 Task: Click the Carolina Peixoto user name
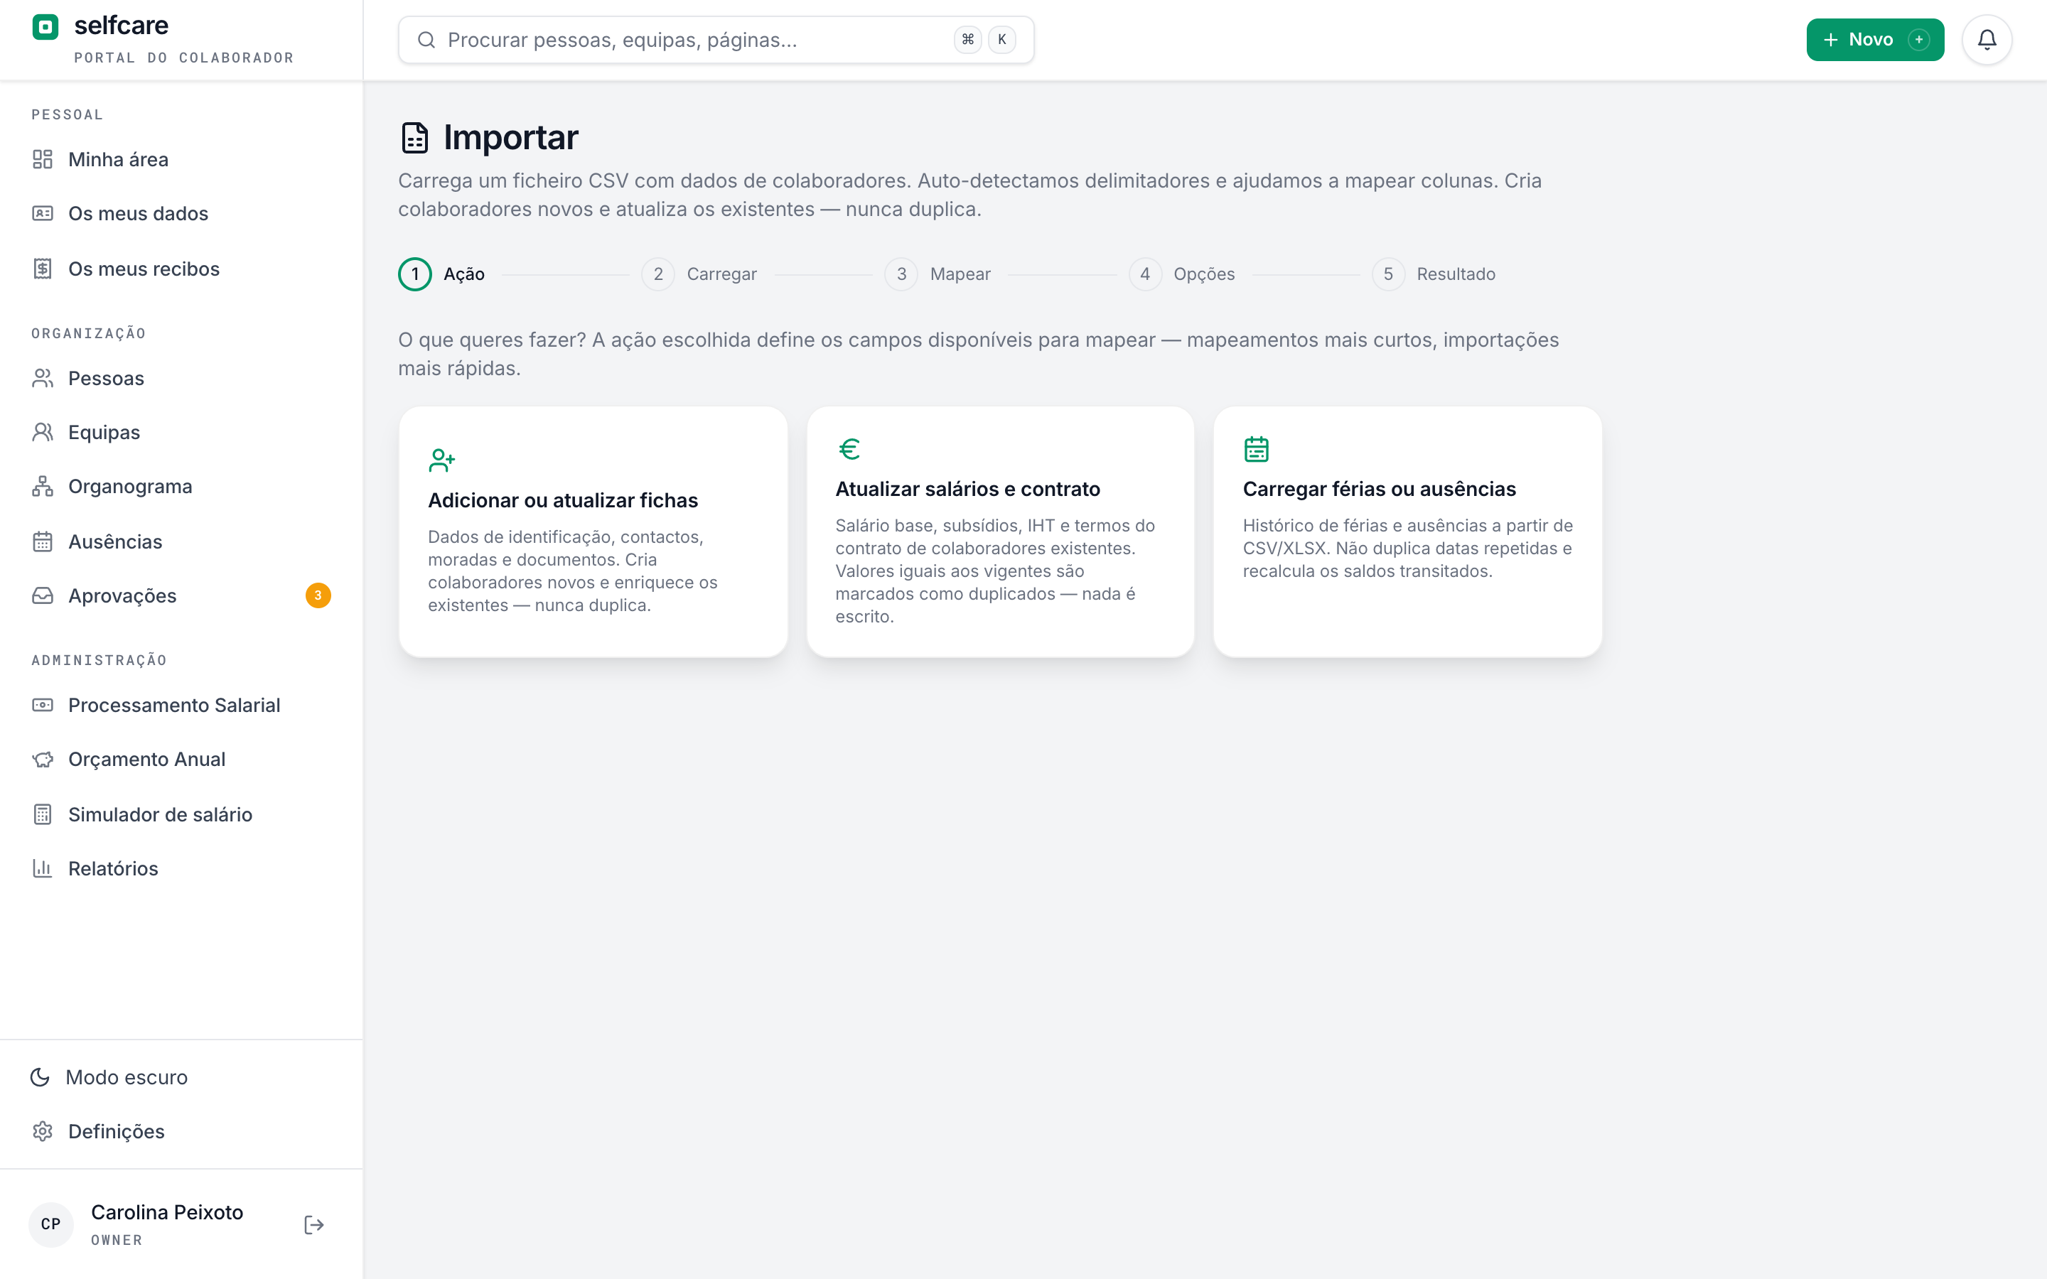(166, 1212)
